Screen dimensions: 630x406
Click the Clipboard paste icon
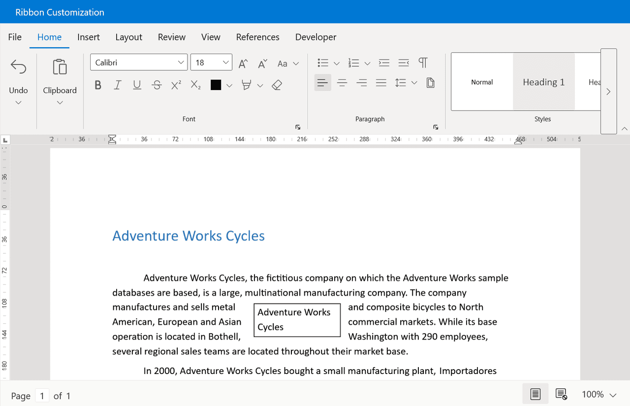pyautogui.click(x=60, y=67)
